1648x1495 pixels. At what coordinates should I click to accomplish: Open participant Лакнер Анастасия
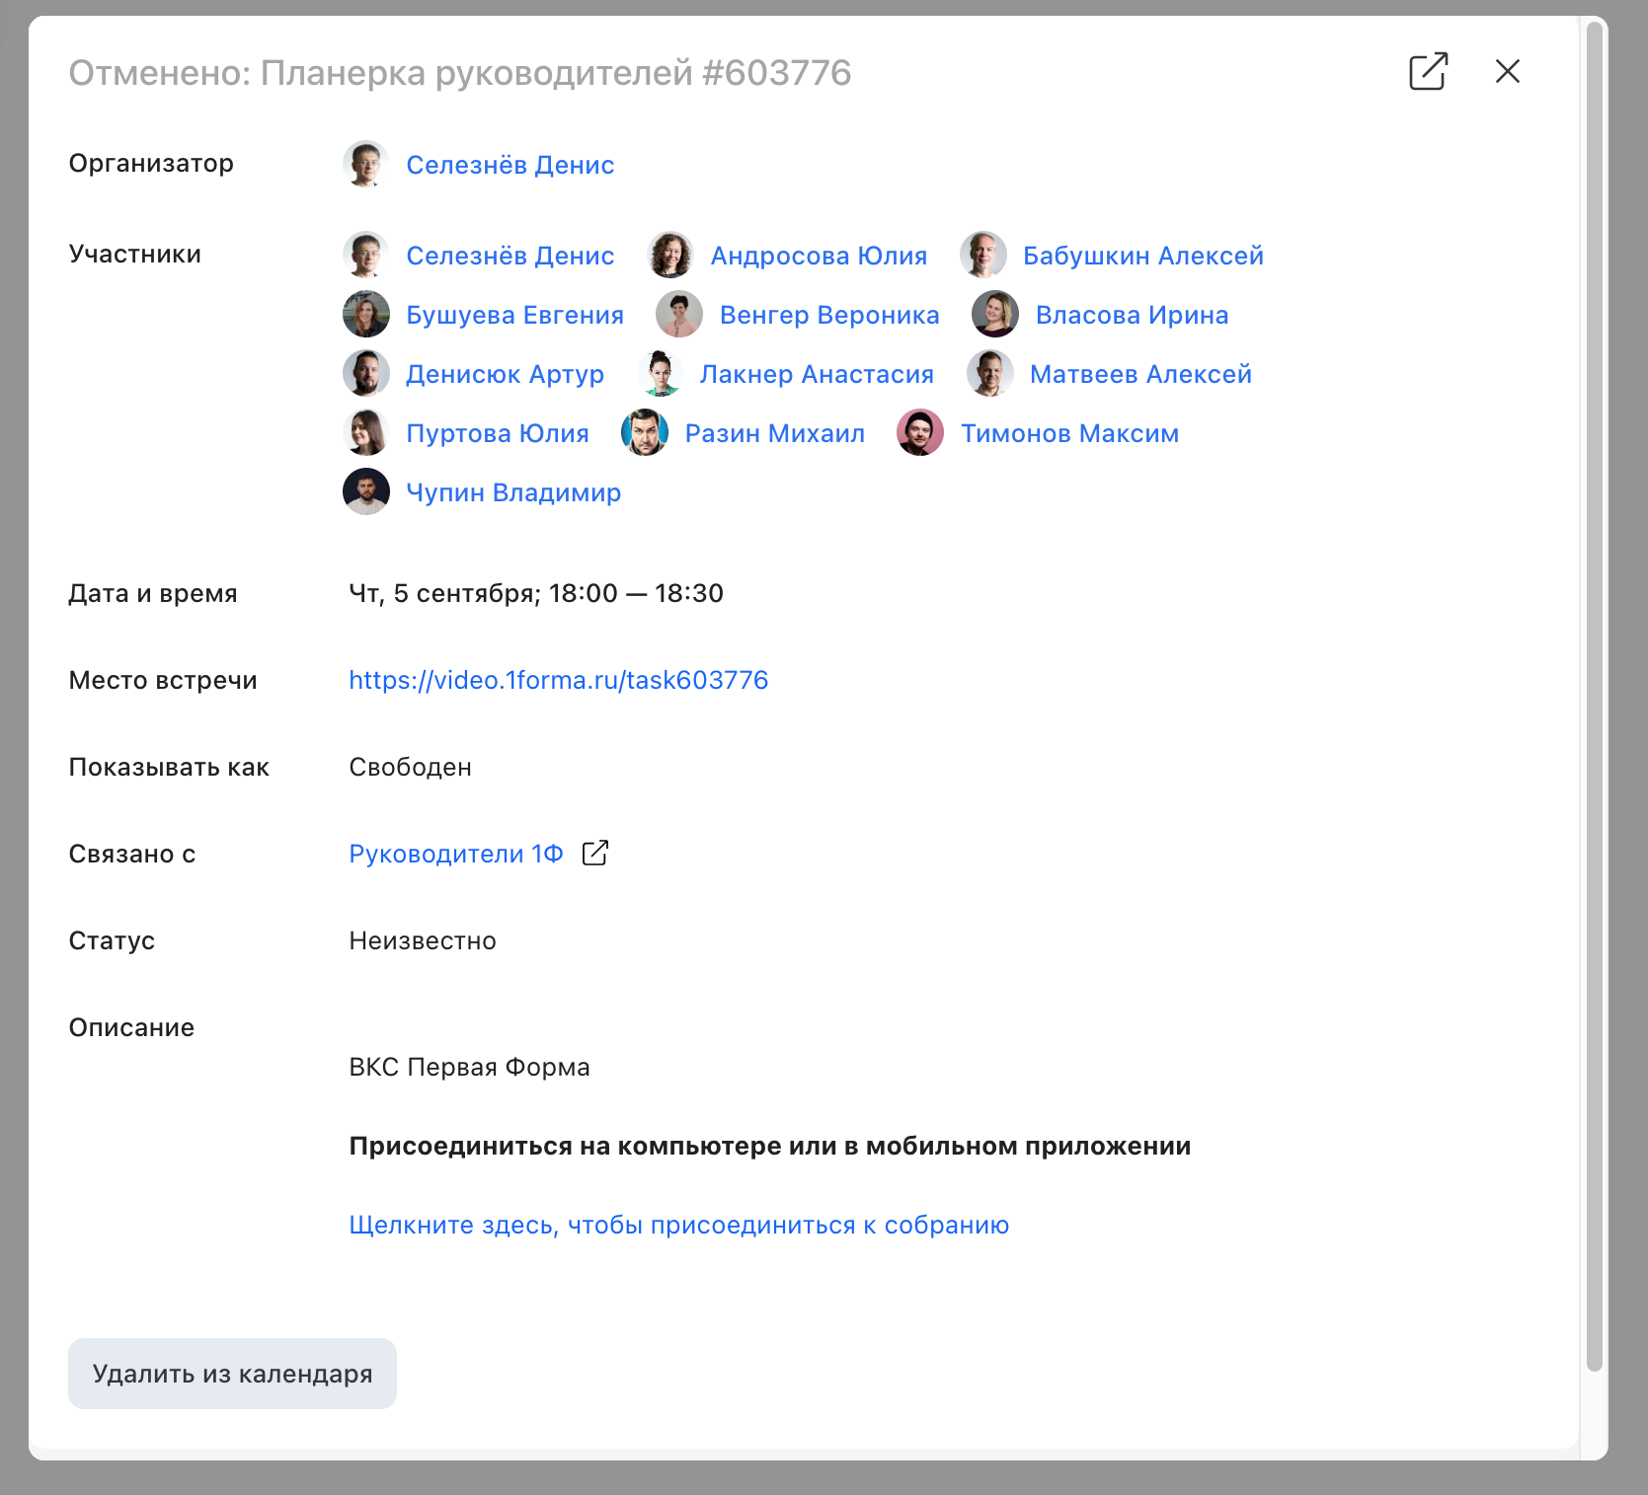point(817,374)
